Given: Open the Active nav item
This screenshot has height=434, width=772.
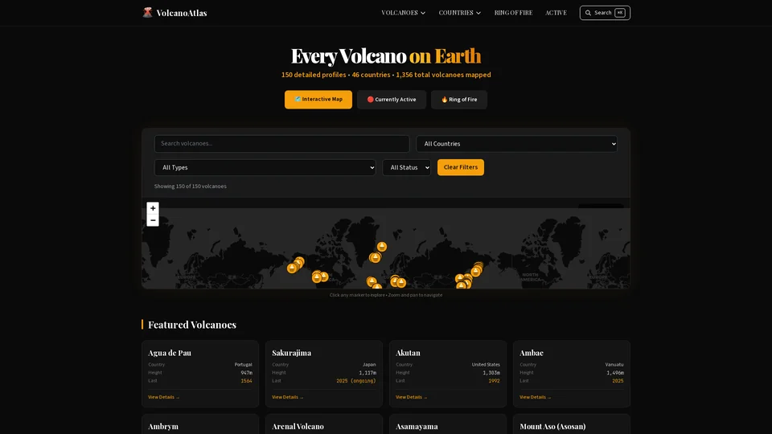Looking at the screenshot, I should click(556, 13).
